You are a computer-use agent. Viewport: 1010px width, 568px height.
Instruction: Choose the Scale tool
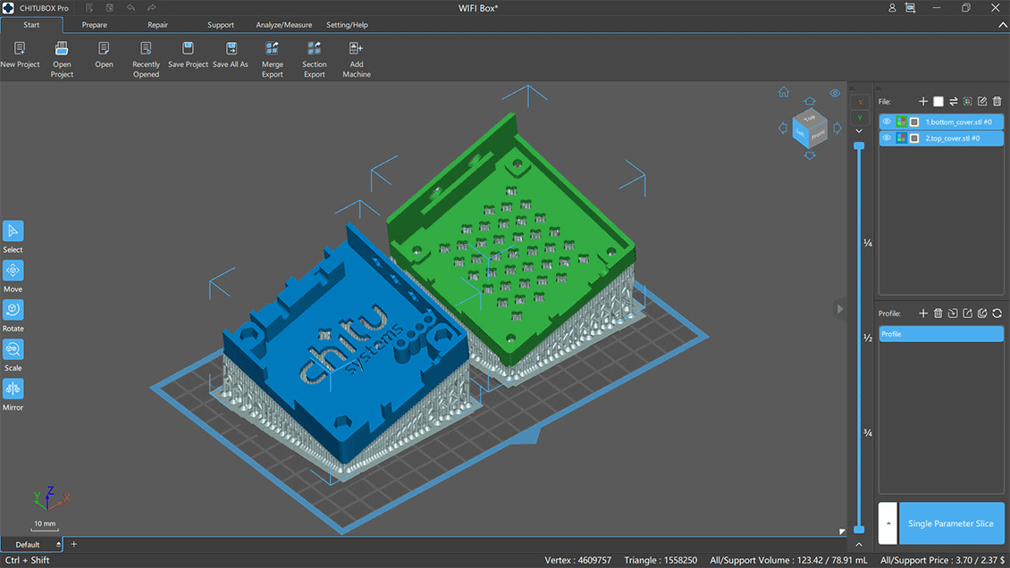click(13, 350)
